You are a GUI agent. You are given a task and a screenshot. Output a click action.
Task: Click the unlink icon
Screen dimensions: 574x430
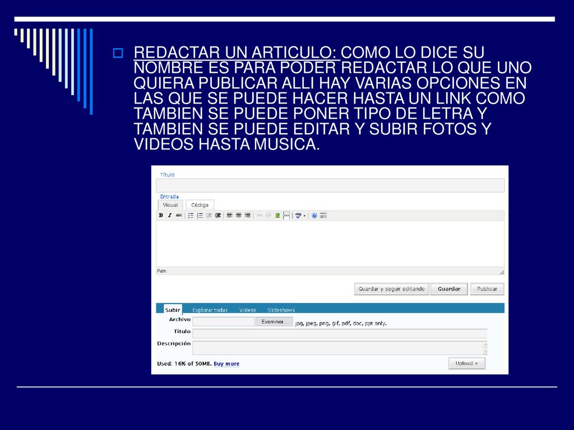coord(269,216)
